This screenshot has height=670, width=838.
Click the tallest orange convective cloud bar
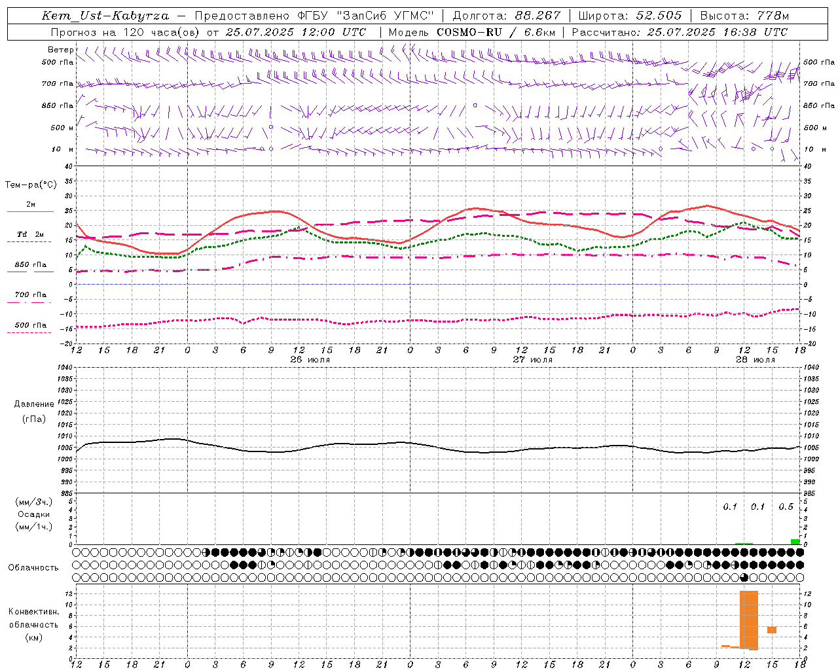(749, 620)
